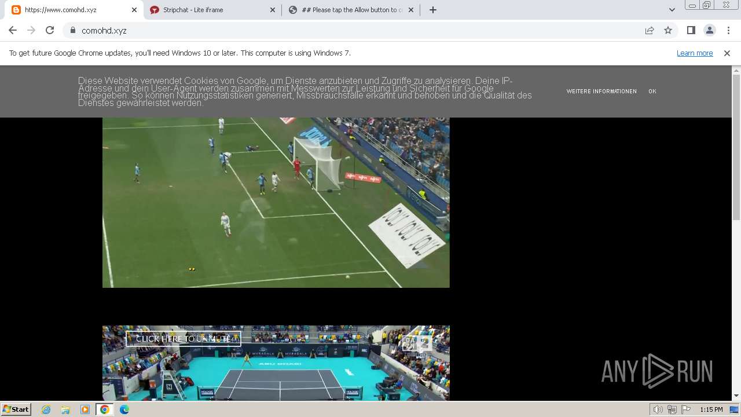Select the Chrome taskbar button

pos(104,409)
